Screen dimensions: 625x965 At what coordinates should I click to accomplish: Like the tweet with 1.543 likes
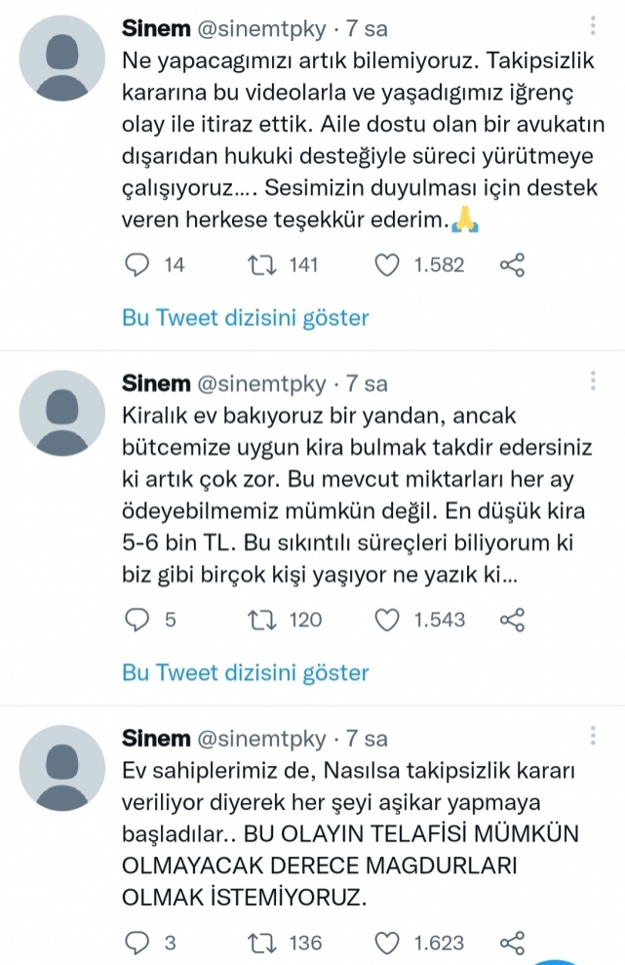(389, 620)
